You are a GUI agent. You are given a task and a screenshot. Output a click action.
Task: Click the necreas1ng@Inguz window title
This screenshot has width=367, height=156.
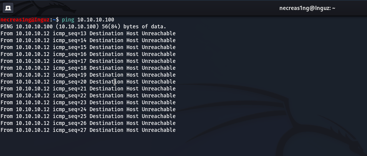(308, 8)
